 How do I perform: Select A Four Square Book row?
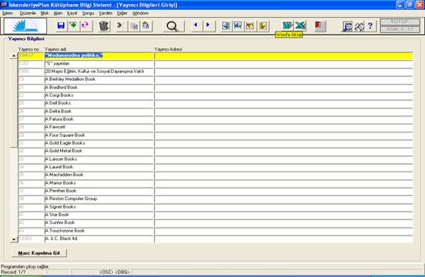99,135
